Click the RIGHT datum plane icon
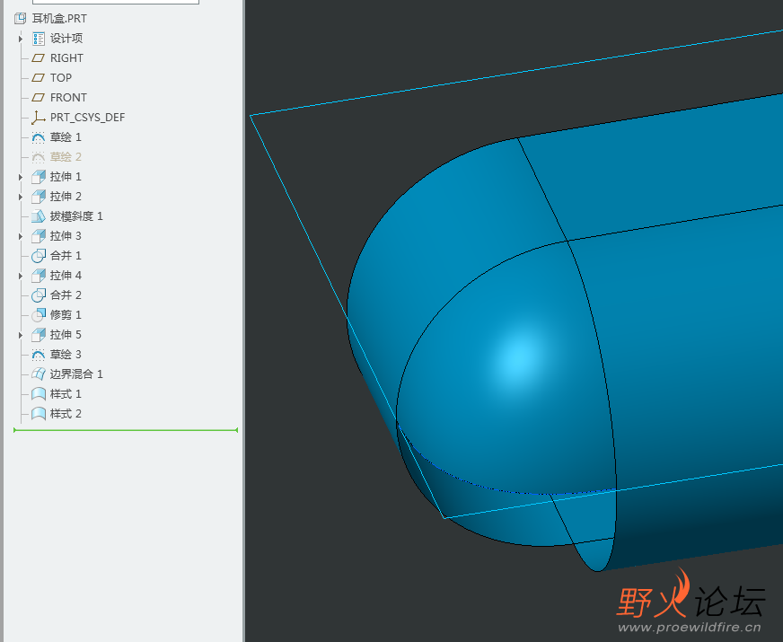The image size is (783, 642). click(x=39, y=57)
